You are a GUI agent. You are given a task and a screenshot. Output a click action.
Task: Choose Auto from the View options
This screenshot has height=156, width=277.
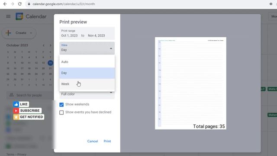pyautogui.click(x=87, y=62)
